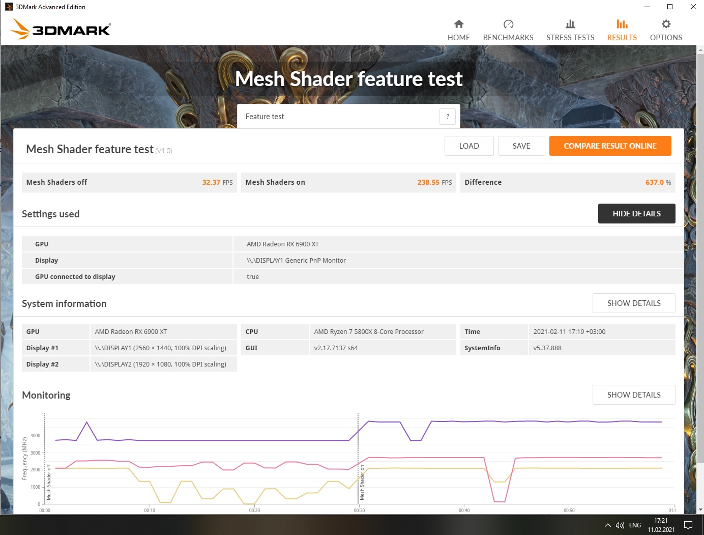
Task: Switch the ENG input language
Action: [x=635, y=525]
